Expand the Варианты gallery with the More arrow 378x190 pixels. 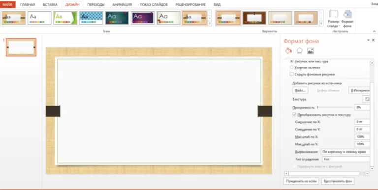(321, 24)
